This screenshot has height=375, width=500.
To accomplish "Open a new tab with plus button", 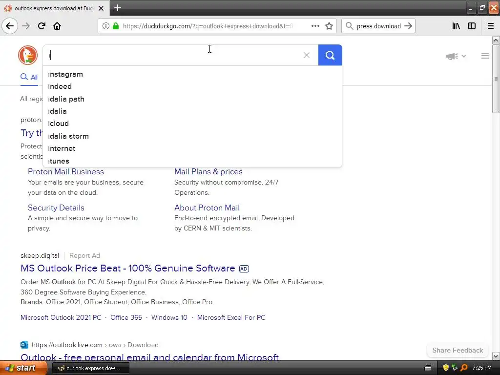I will 117,8.
